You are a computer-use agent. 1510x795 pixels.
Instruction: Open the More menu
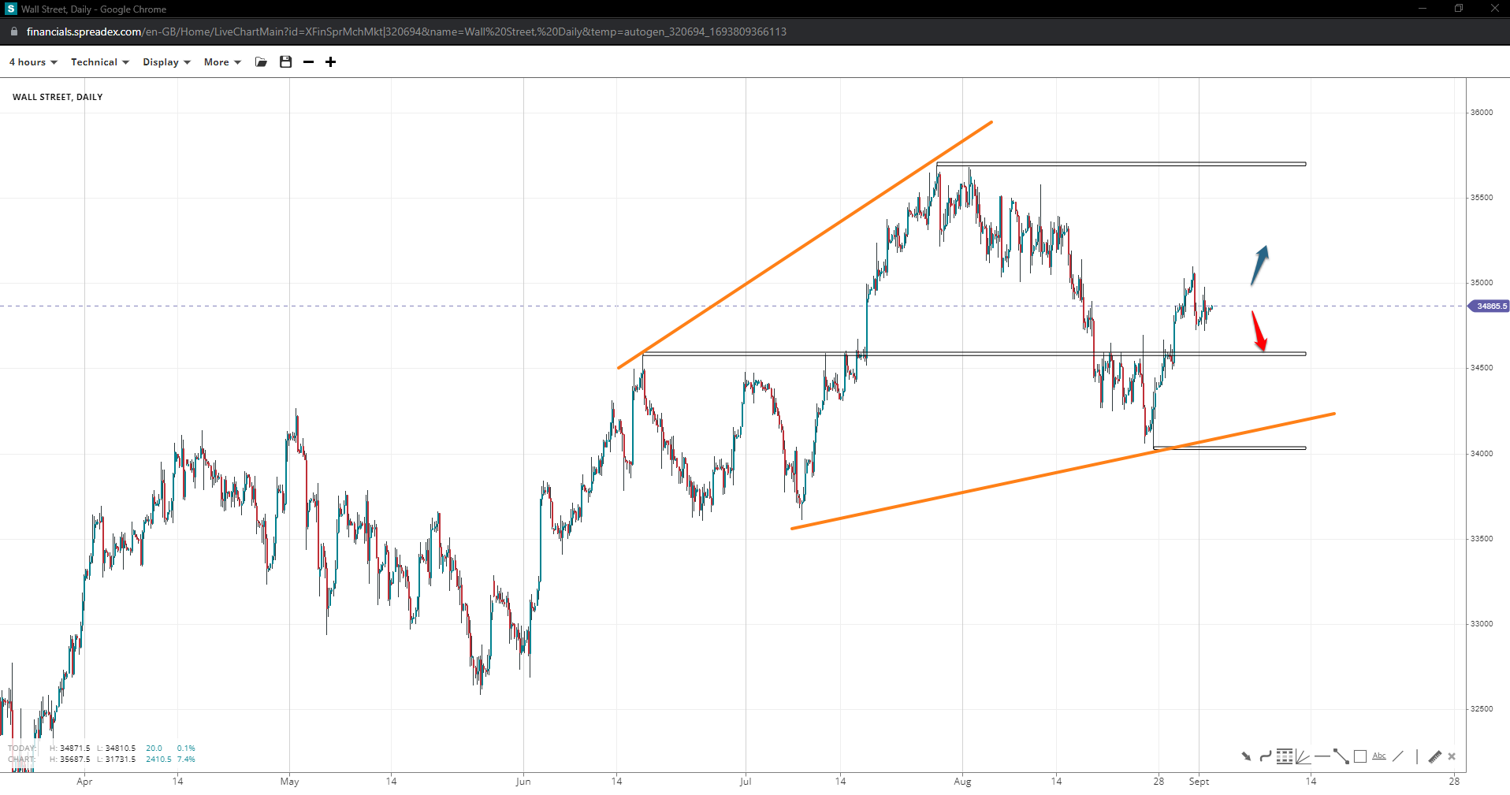(x=222, y=62)
